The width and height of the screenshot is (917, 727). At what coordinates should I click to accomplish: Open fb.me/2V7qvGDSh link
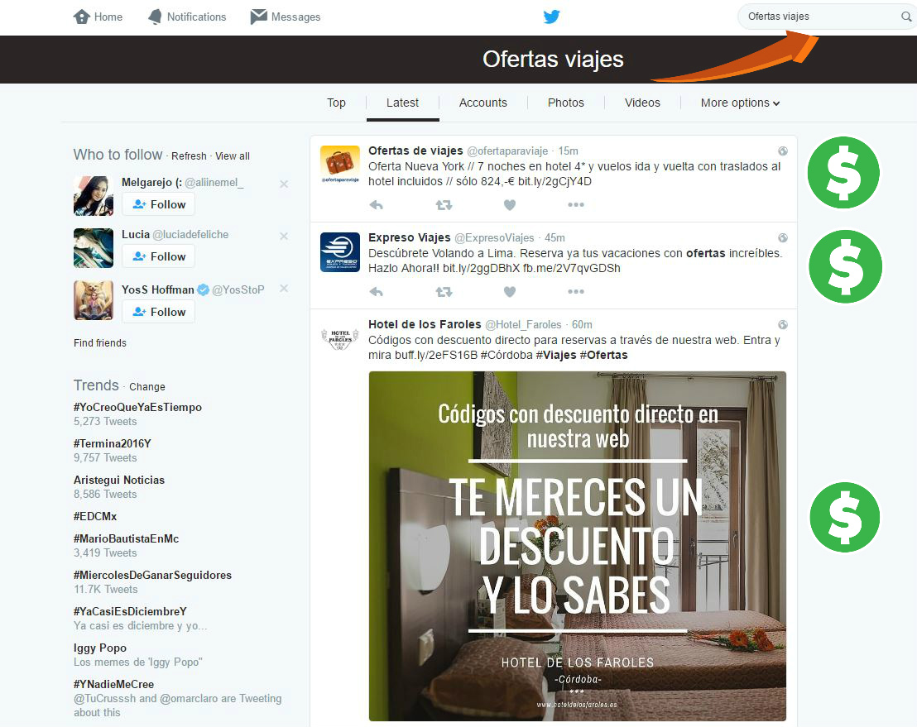click(x=571, y=268)
